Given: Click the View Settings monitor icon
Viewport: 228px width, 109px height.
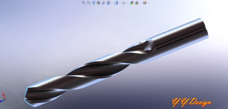Looking at the screenshot, I should (x=145, y=3).
